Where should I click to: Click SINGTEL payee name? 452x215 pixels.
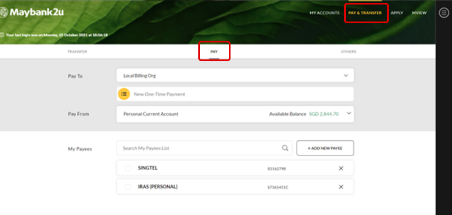pos(147,168)
